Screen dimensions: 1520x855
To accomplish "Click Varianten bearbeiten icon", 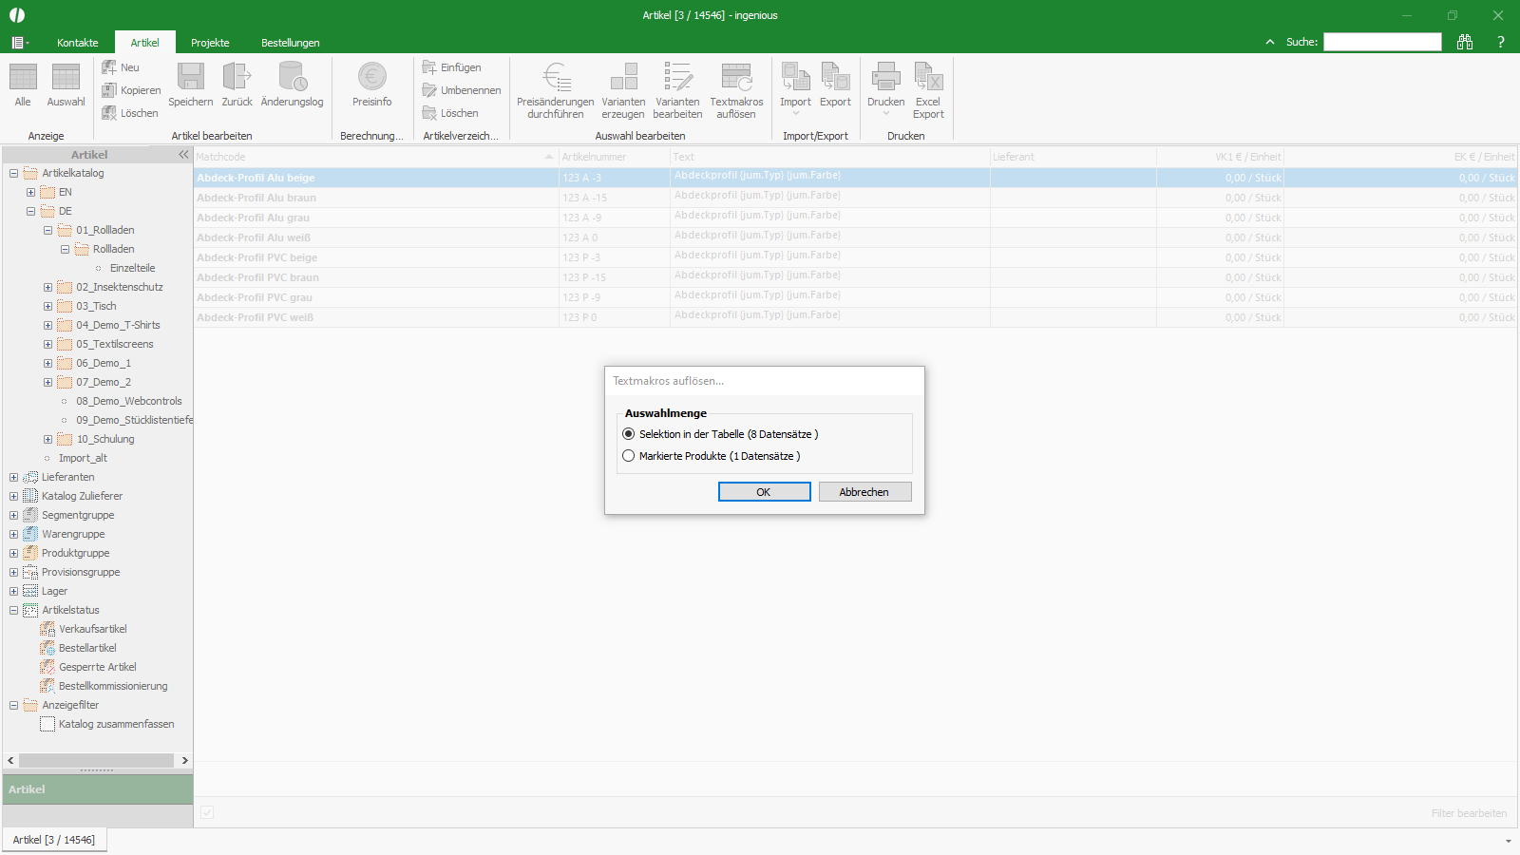I will click(677, 77).
